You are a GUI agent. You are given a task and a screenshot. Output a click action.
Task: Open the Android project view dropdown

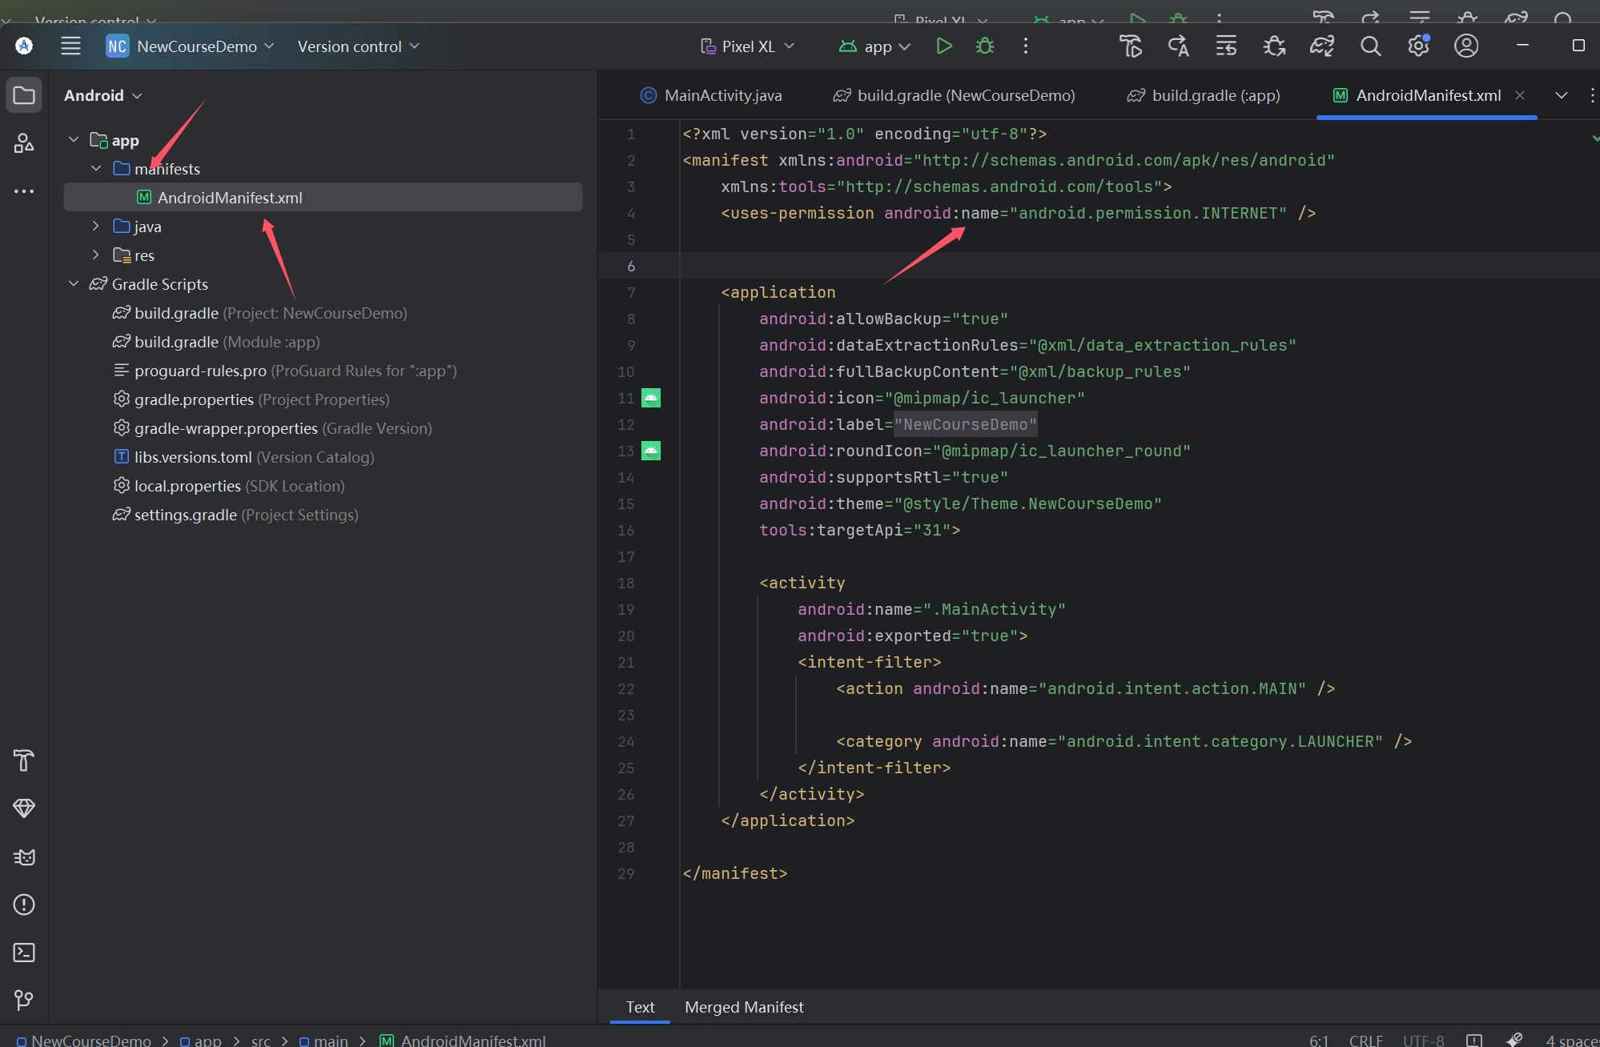pos(103,96)
